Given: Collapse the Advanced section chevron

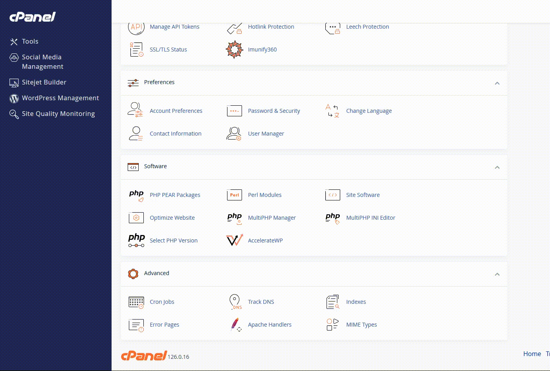Looking at the screenshot, I should pos(497,274).
